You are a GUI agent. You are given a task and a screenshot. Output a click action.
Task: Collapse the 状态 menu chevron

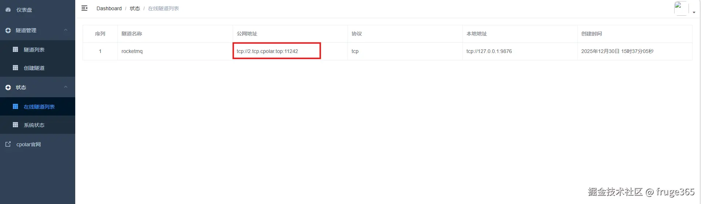point(66,87)
